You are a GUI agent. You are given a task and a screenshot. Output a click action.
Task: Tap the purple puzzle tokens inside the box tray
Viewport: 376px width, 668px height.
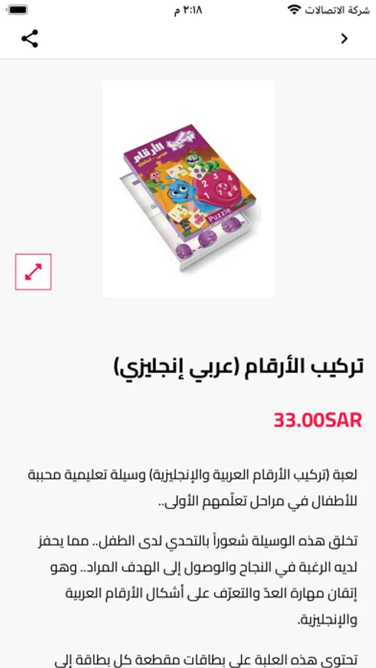(x=209, y=238)
